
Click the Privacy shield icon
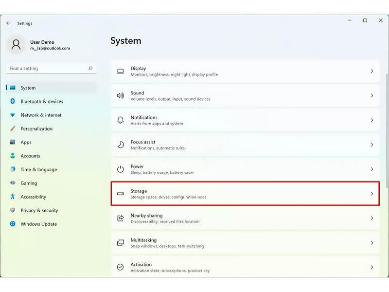coord(13,210)
